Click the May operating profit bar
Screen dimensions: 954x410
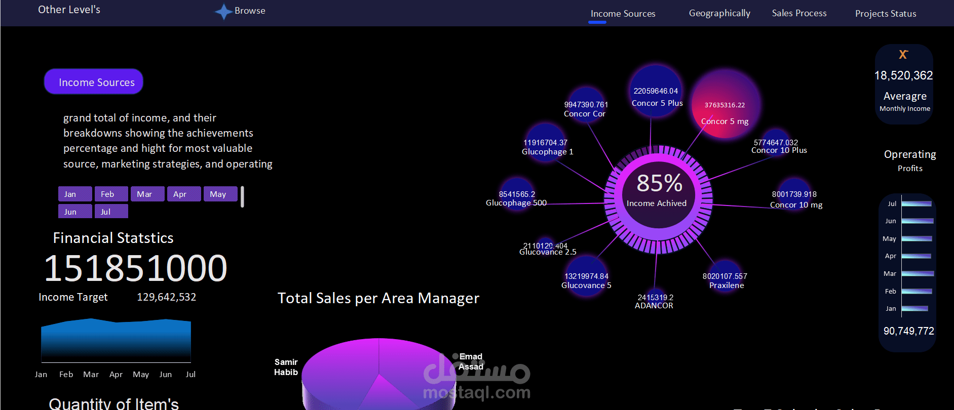pos(917,238)
